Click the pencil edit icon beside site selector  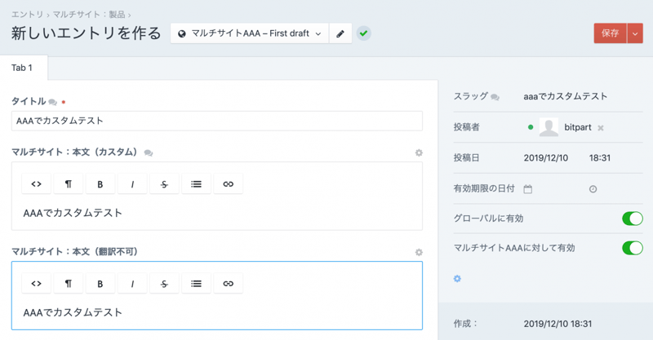coord(340,34)
